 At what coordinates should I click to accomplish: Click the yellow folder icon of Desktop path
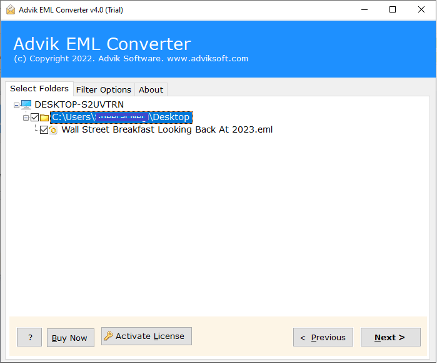pyautogui.click(x=44, y=118)
